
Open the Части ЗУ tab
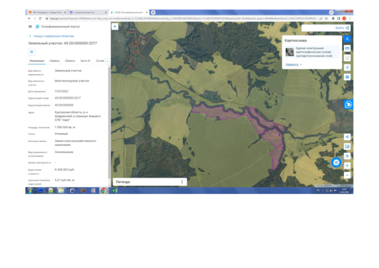85,61
